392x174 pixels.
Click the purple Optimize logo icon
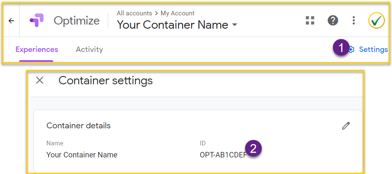(37, 20)
